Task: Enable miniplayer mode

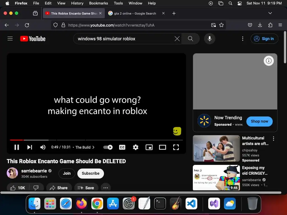Action: (x=149, y=147)
